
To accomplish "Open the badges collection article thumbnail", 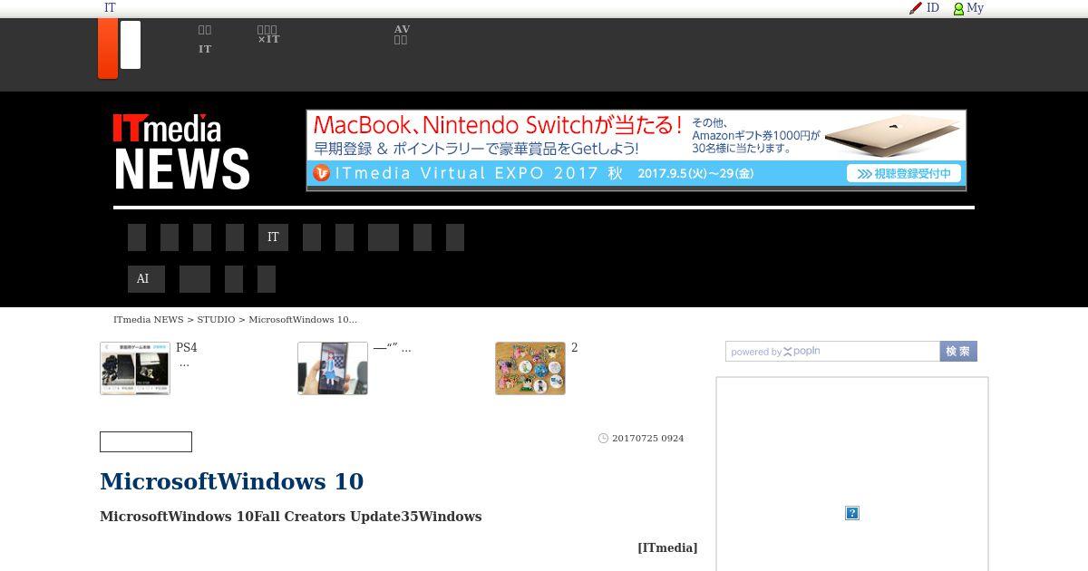I will (530, 368).
